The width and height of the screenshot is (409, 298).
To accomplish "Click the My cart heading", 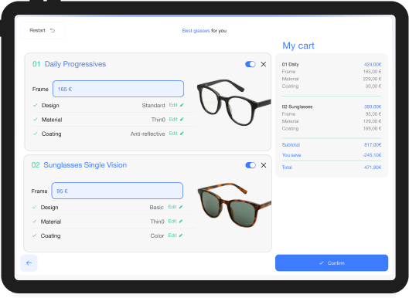I will pos(298,46).
